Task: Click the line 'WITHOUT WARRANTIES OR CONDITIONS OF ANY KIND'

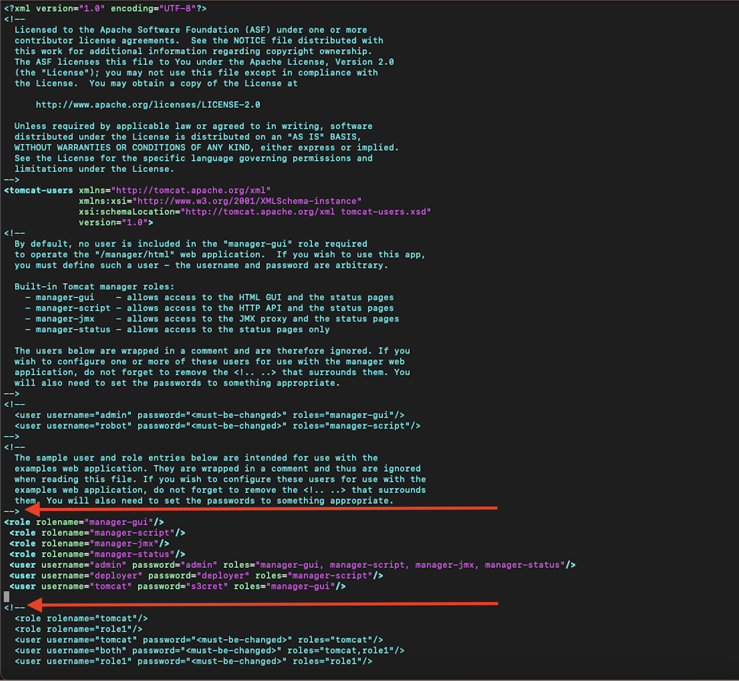Action: [x=207, y=147]
